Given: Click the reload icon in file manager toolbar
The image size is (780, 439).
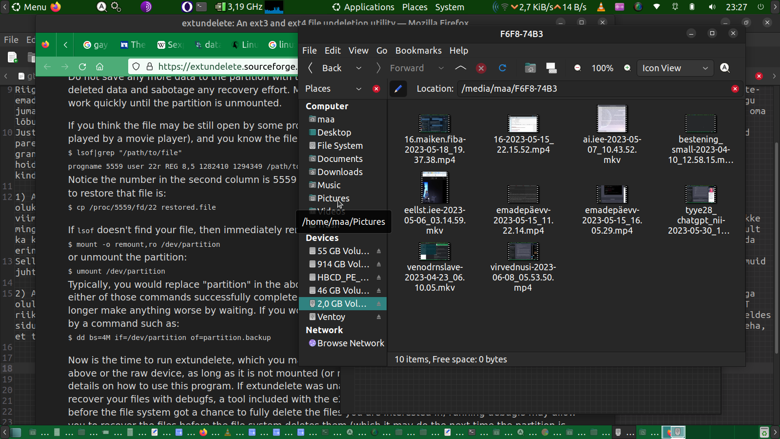Looking at the screenshot, I should (x=503, y=68).
